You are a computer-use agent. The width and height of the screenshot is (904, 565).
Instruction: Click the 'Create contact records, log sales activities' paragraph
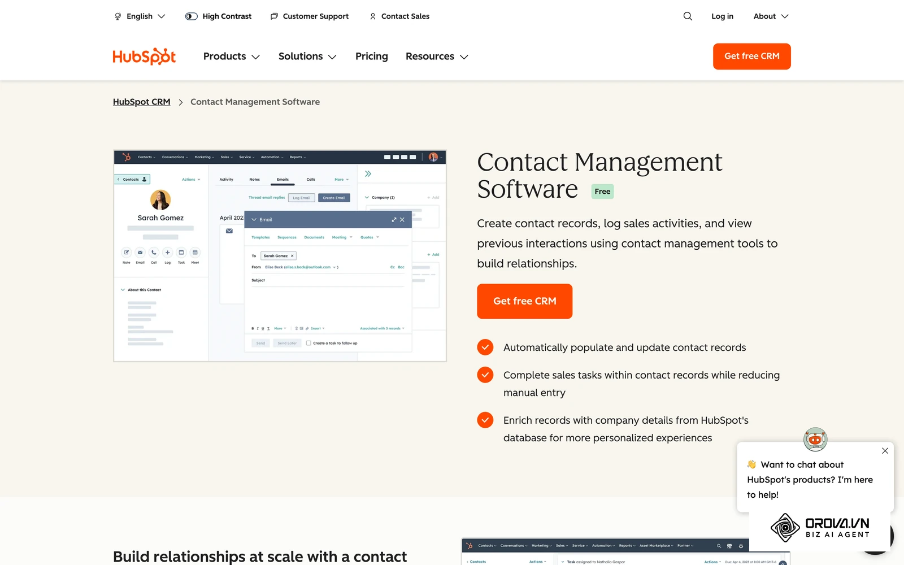click(627, 244)
